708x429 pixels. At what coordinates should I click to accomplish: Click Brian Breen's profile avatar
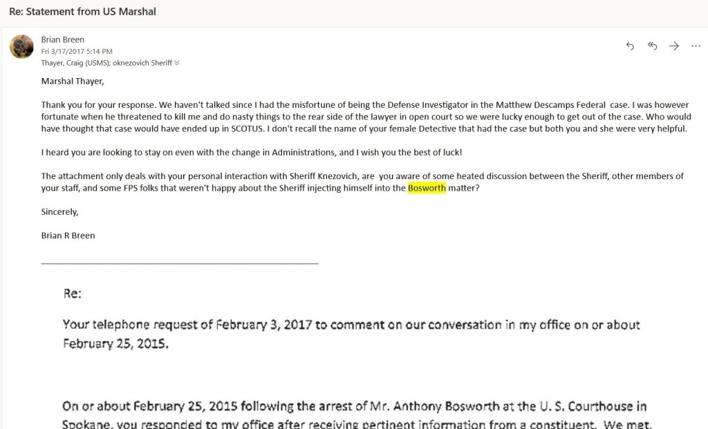21,46
